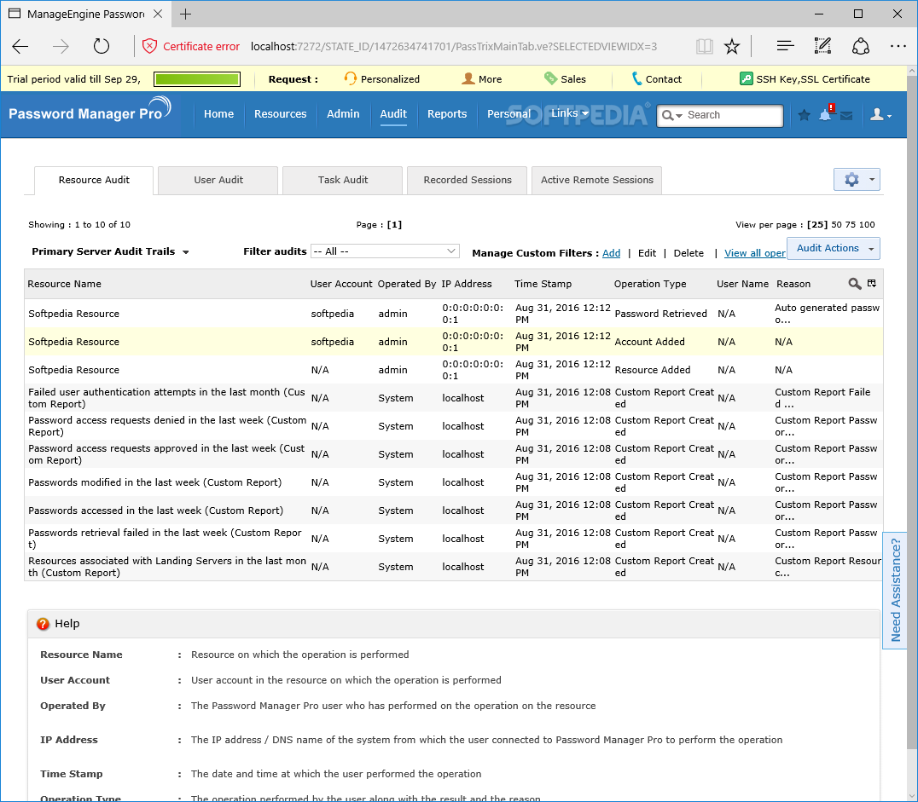Viewport: 918px width, 802px height.
Task: Click the Certificate error shield icon
Action: (x=150, y=46)
